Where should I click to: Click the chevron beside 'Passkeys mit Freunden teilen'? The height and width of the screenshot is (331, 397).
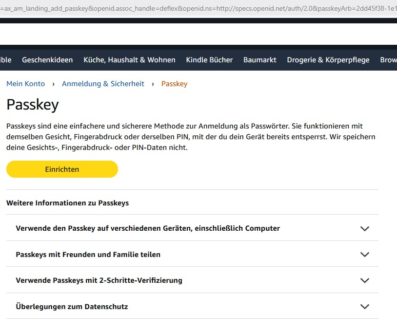click(x=365, y=254)
